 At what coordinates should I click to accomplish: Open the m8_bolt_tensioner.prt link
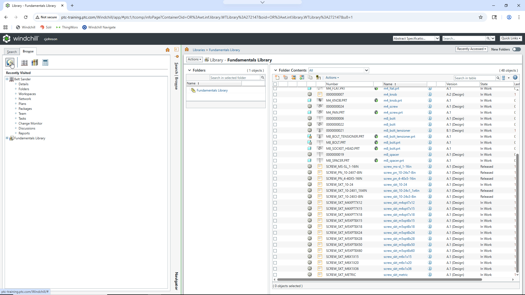tap(399, 137)
